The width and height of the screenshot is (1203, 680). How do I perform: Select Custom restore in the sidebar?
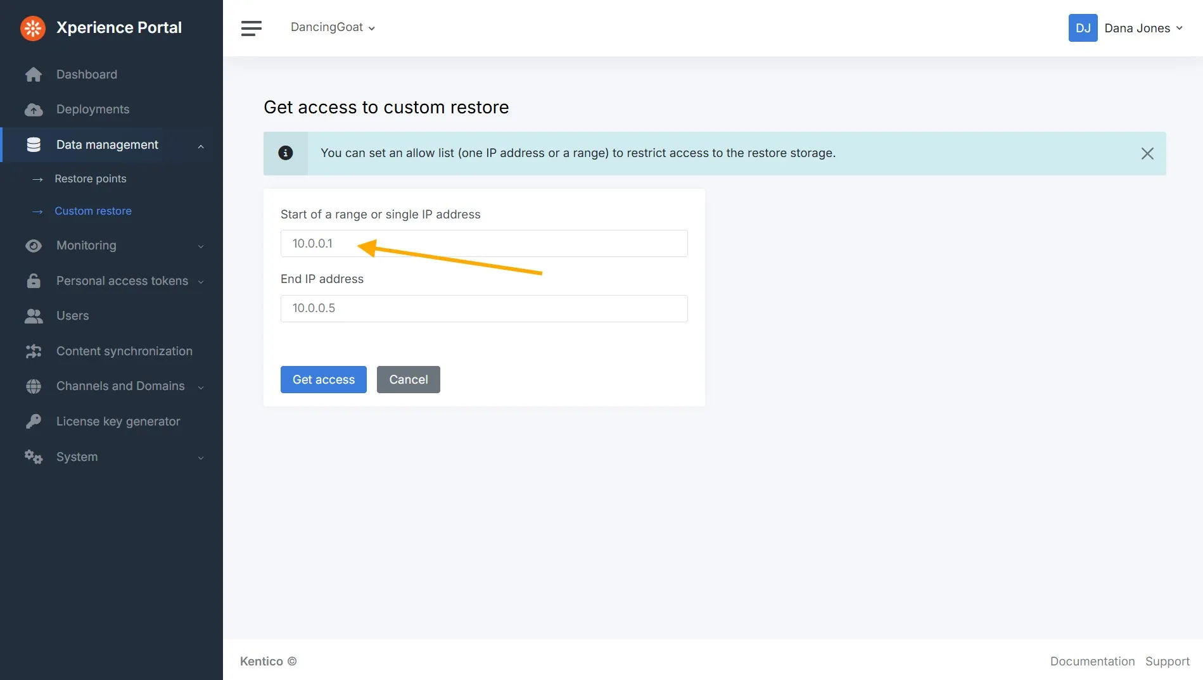pyautogui.click(x=93, y=211)
